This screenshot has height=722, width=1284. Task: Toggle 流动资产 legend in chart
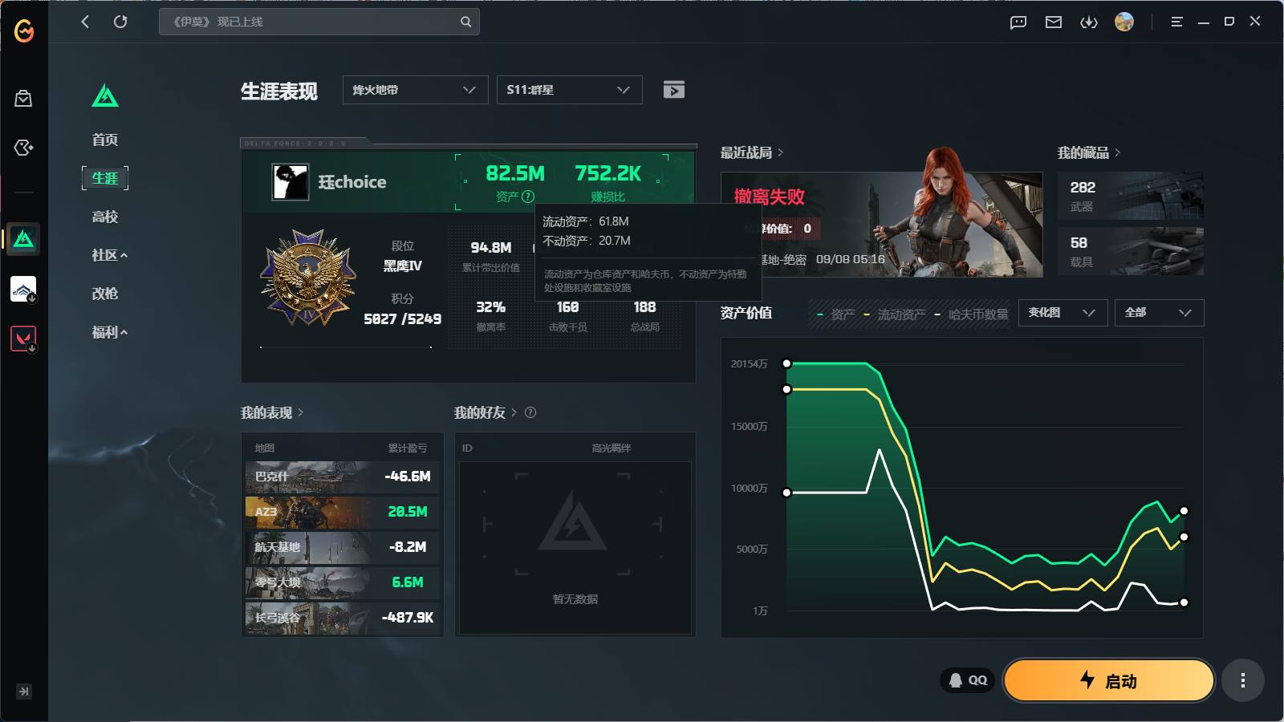coord(894,314)
